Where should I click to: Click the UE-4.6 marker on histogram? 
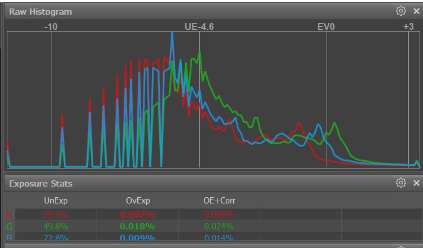tap(199, 26)
